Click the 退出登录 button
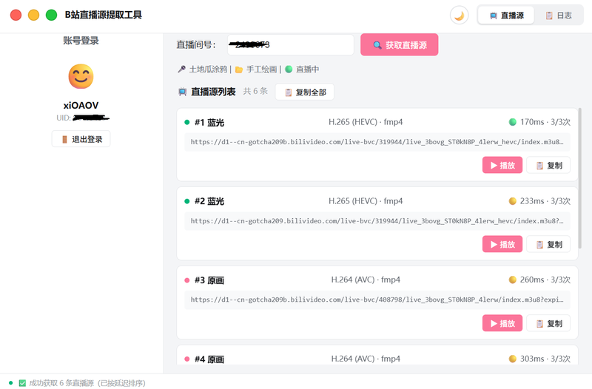This screenshot has height=389, width=592. [81, 139]
